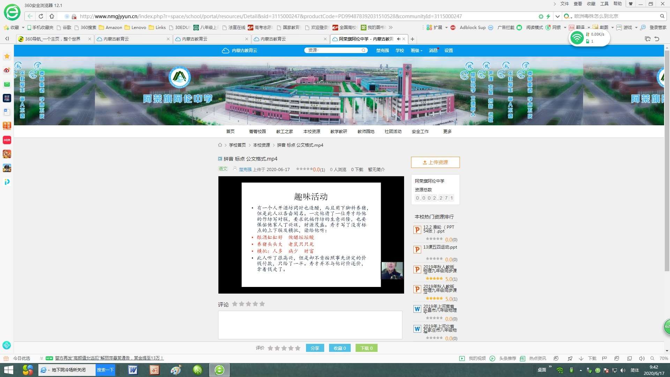Open PowerPoint from Windows taskbar
This screenshot has height=377, width=670.
[154, 370]
